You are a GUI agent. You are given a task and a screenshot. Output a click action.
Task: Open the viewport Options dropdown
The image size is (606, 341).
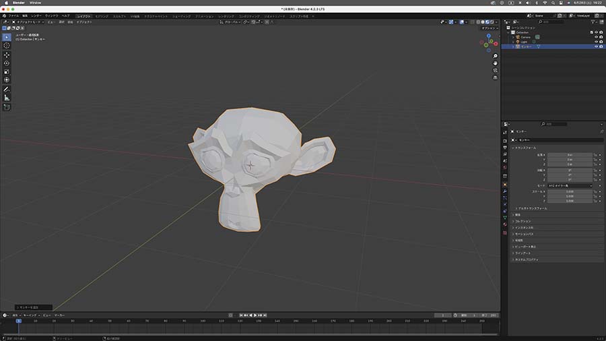tap(490, 28)
